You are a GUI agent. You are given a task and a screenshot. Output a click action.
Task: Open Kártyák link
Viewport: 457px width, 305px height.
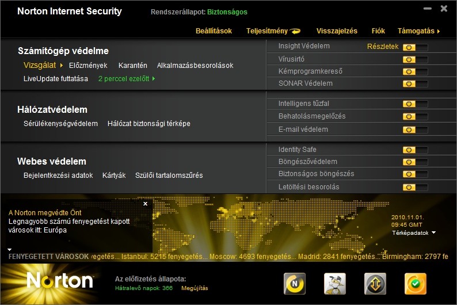pos(114,176)
